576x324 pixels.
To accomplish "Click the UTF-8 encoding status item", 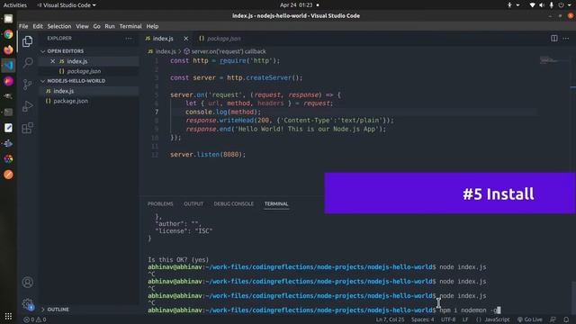I will [x=448, y=319].
